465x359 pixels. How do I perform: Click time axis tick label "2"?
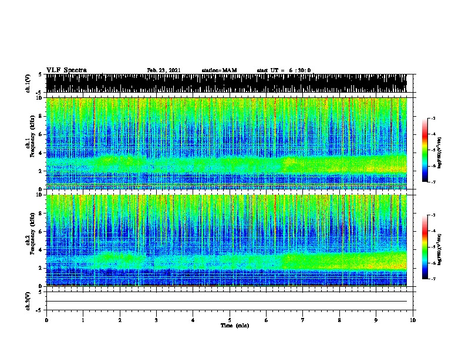coord(120,320)
